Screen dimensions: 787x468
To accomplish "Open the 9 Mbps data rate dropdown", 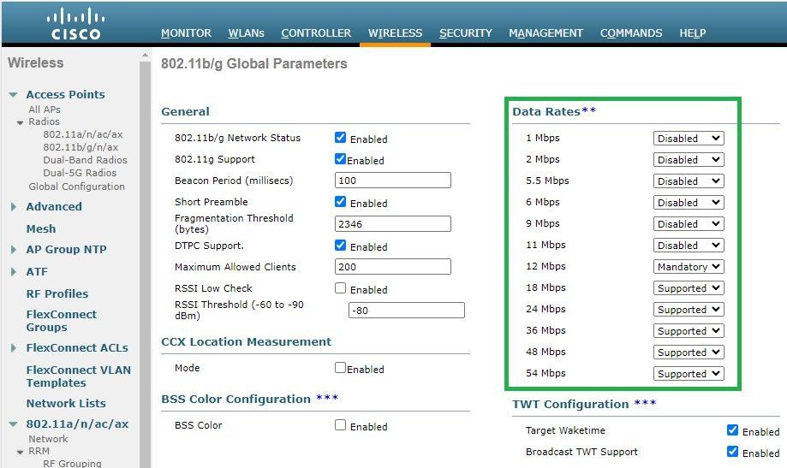I will pyautogui.click(x=689, y=224).
